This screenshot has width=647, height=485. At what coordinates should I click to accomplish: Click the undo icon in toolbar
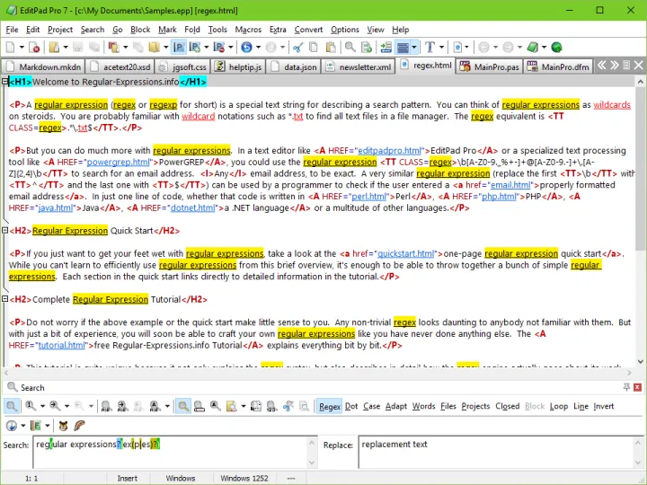(247, 47)
